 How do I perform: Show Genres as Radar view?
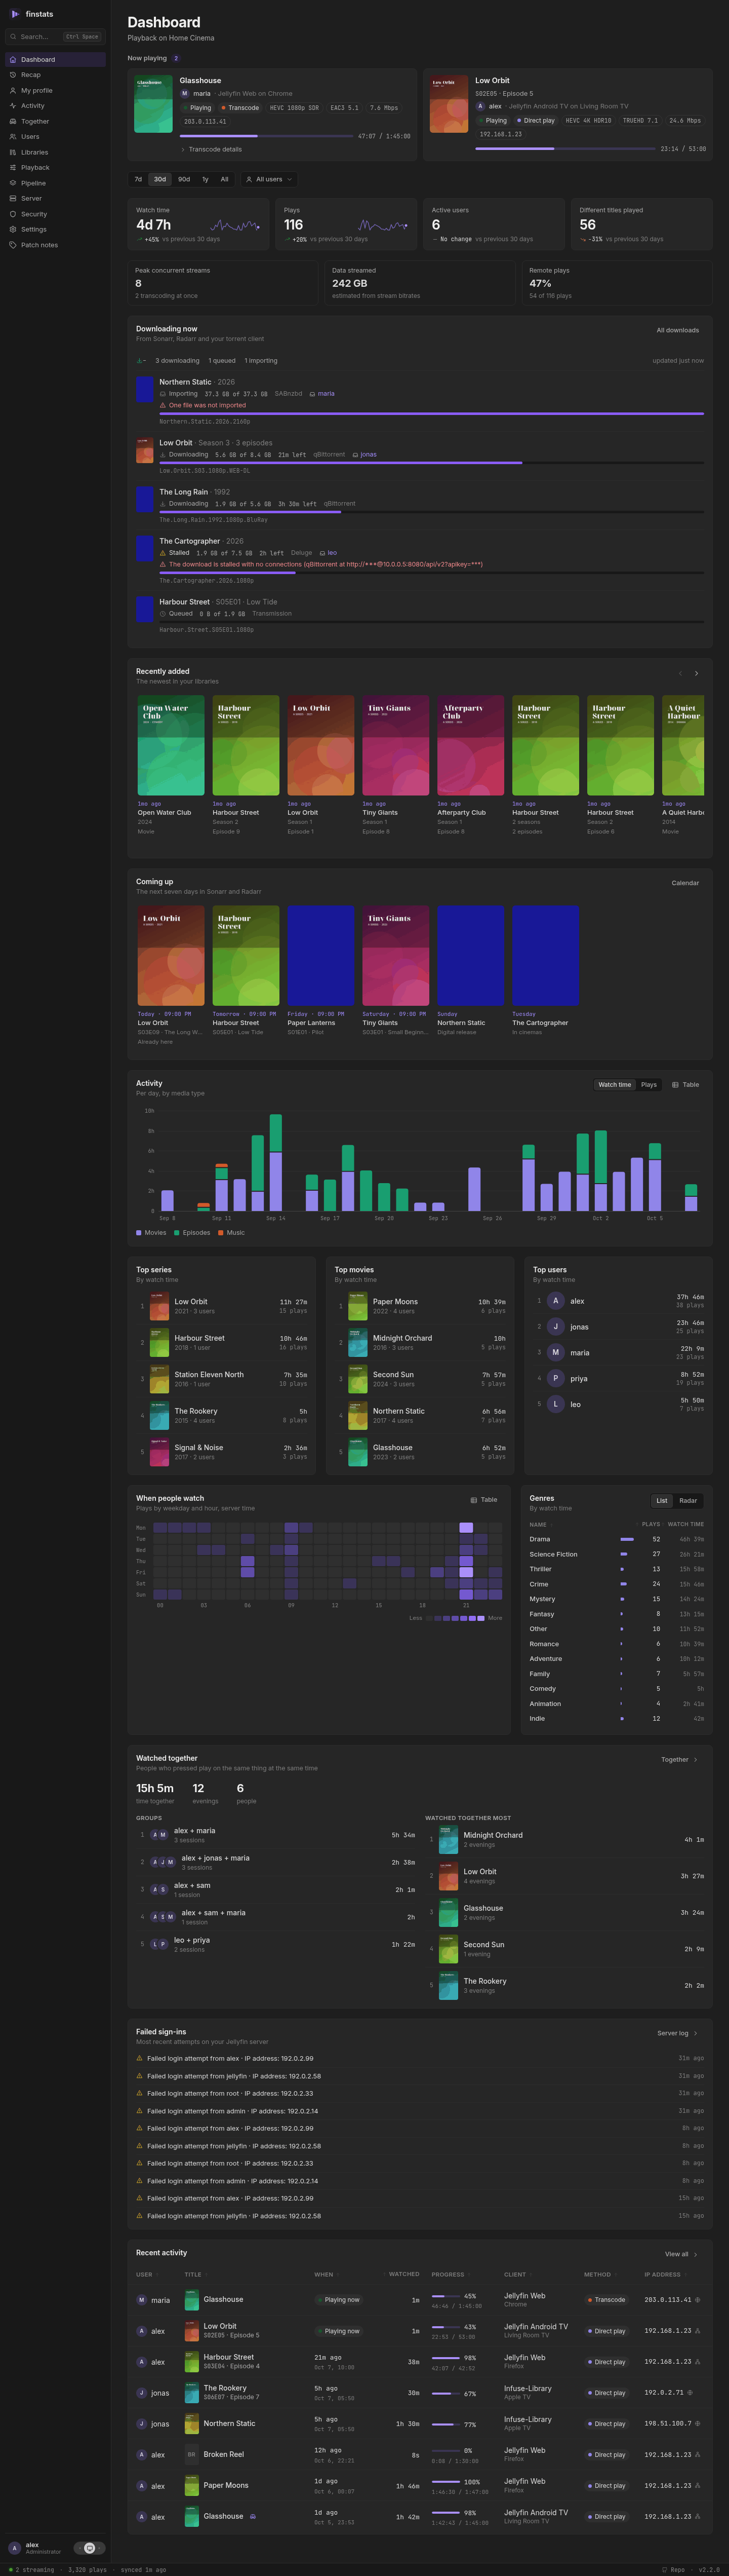click(688, 1500)
